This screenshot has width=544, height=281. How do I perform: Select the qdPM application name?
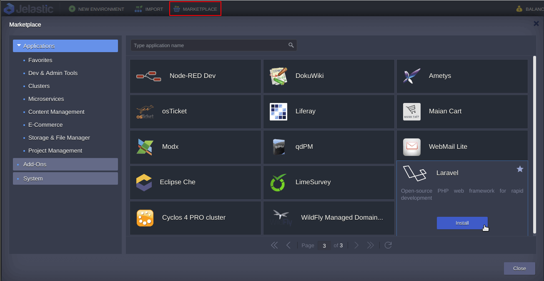(304, 147)
